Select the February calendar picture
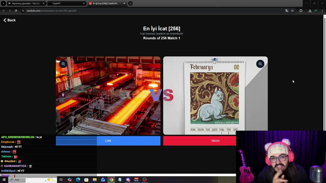The width and height of the screenshot is (326, 183). pos(215,96)
